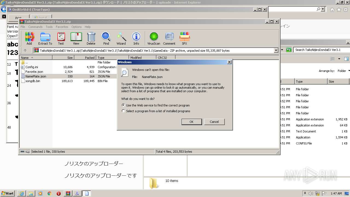
Task: Close the Windows dialog
Action: [x=229, y=62]
